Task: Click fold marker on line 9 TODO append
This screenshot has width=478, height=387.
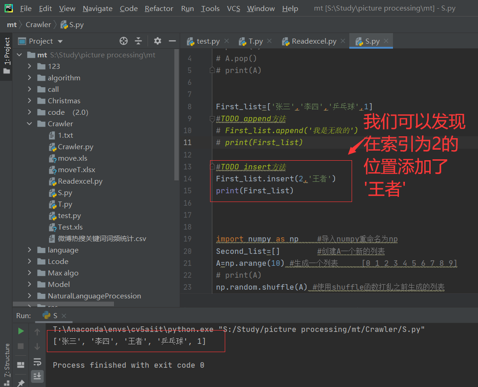Action: click(212, 118)
